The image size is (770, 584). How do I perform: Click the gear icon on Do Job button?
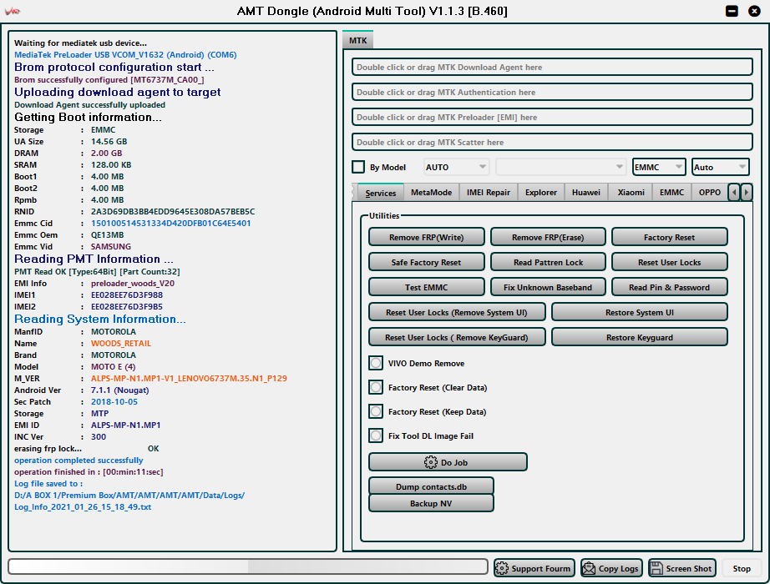click(430, 462)
